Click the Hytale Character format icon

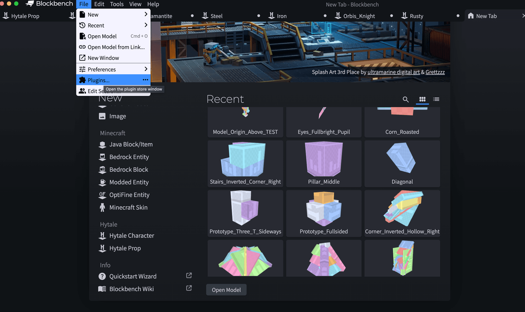102,236
